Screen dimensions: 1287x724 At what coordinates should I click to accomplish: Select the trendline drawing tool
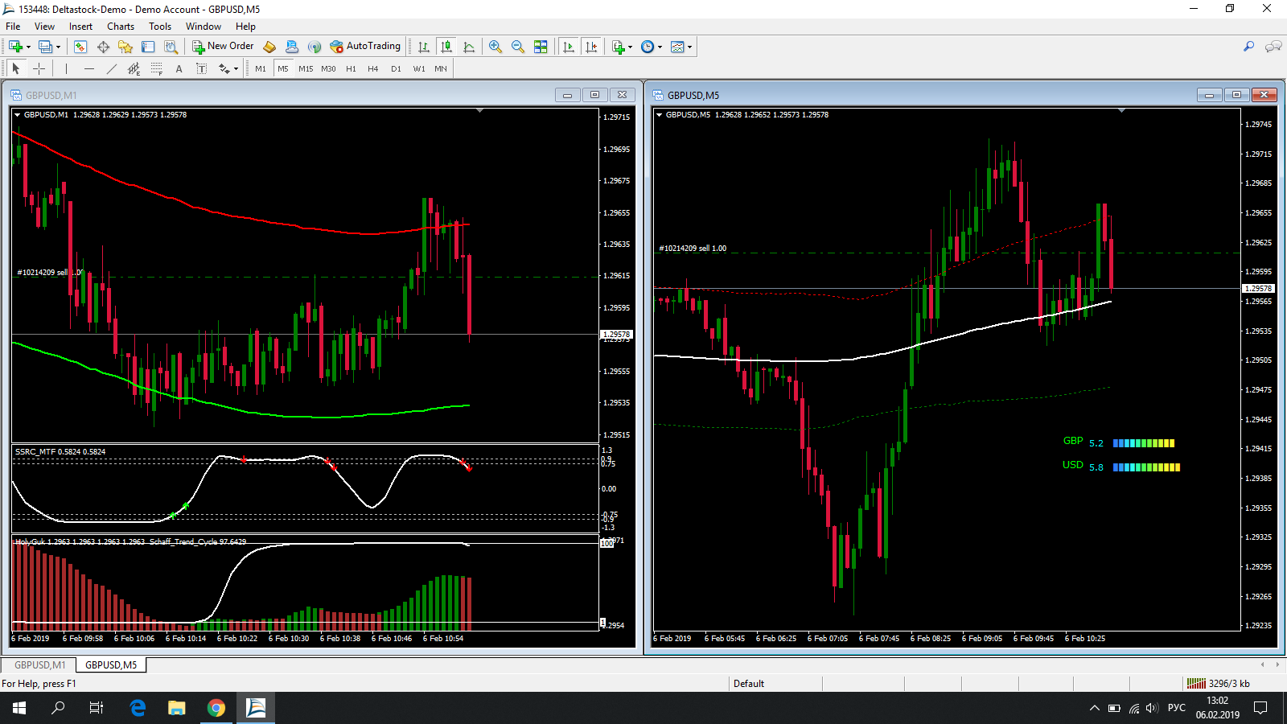coord(111,68)
